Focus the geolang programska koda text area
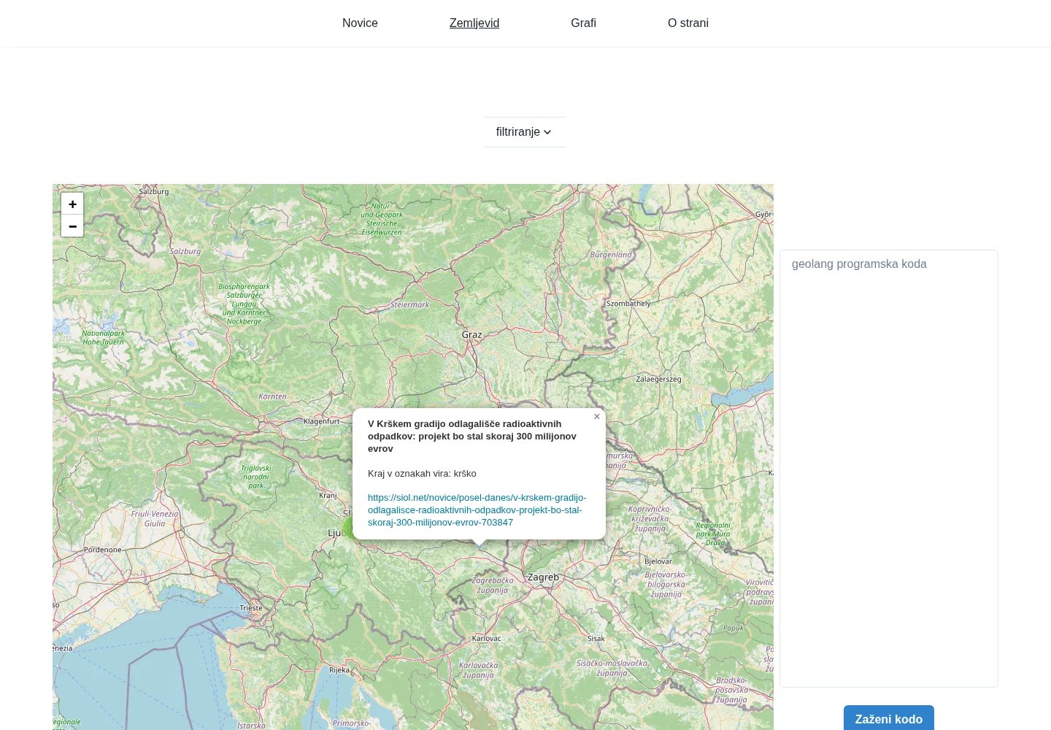Image resolution: width=1051 pixels, height=730 pixels. coord(888,469)
